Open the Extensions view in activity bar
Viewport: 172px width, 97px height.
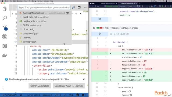pyautogui.click(x=5, y=46)
